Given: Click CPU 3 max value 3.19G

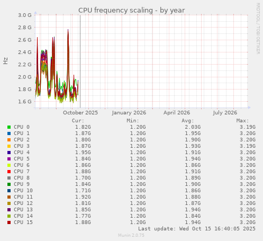Looking at the screenshot, I should click(248, 146).
